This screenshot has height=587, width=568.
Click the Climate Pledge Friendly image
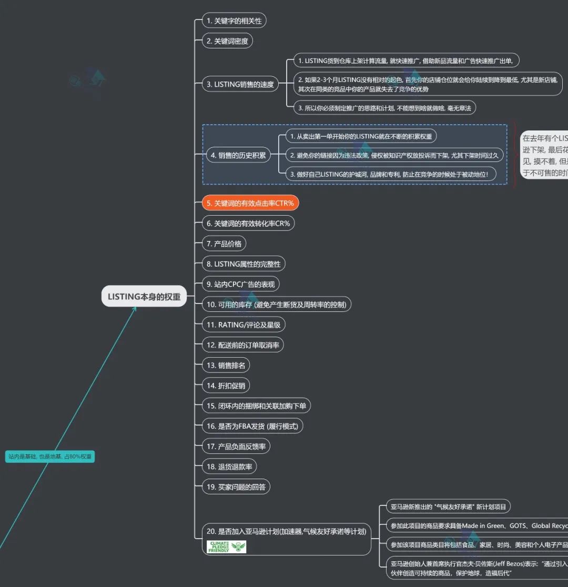pyautogui.click(x=226, y=546)
